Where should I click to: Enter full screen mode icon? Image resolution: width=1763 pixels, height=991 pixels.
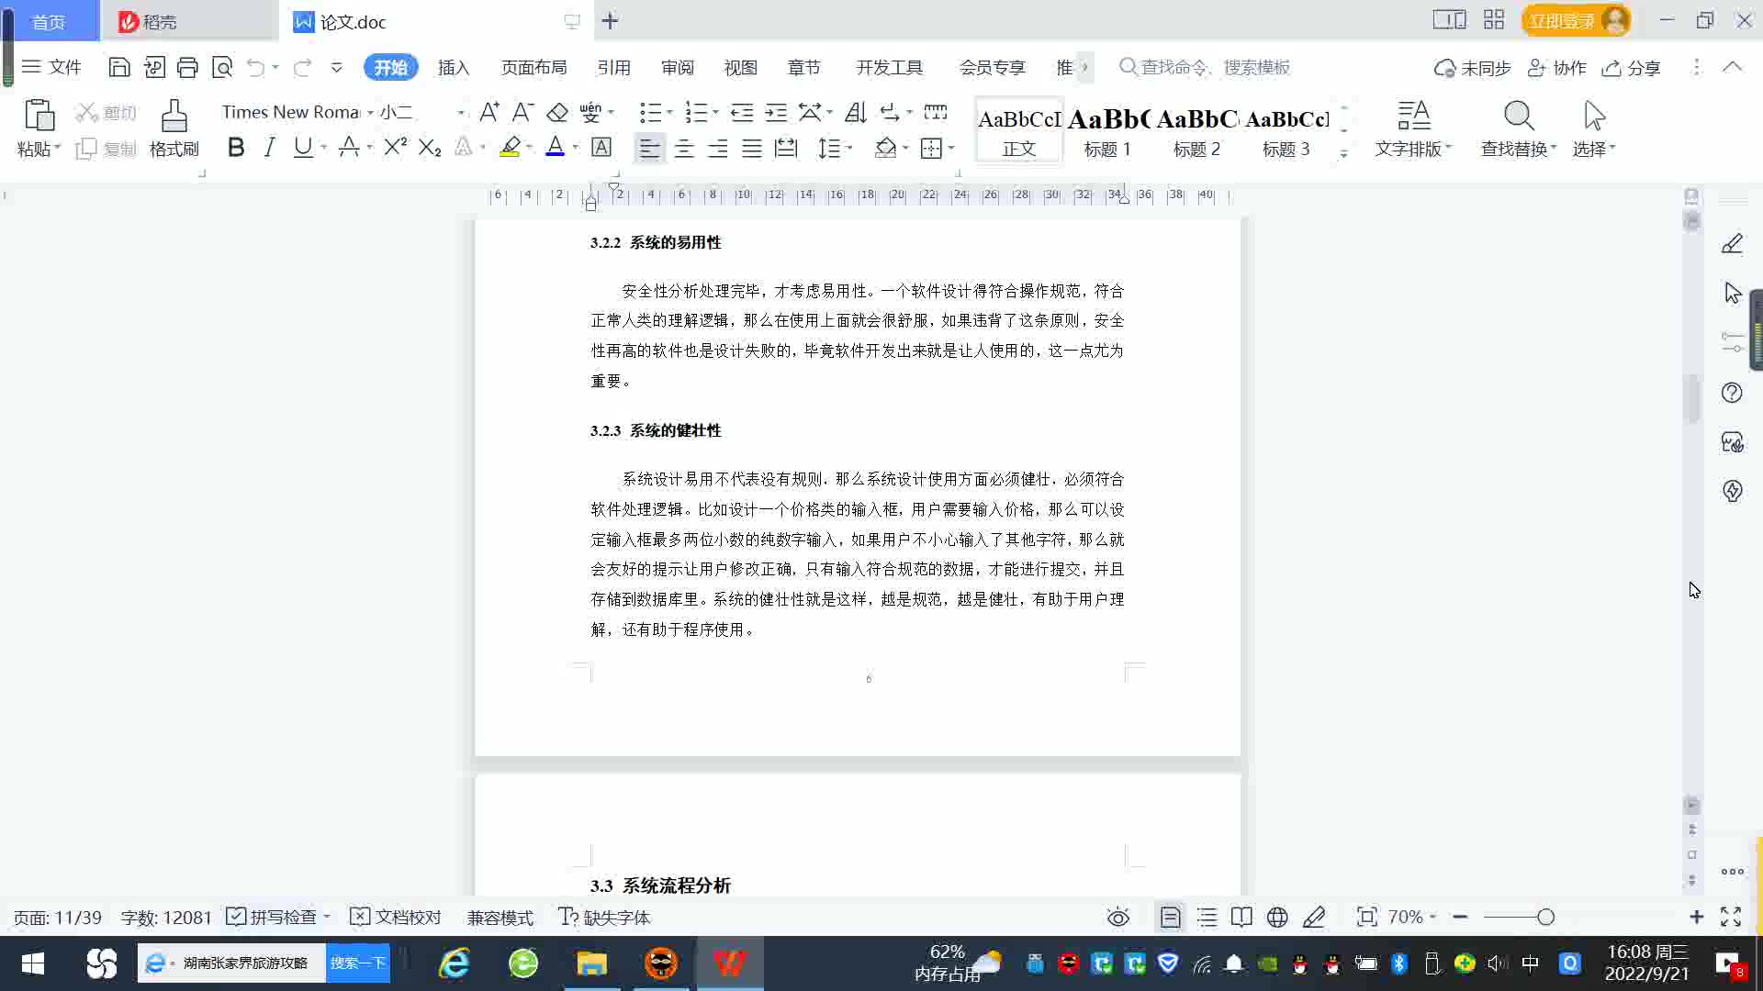click(x=1731, y=917)
